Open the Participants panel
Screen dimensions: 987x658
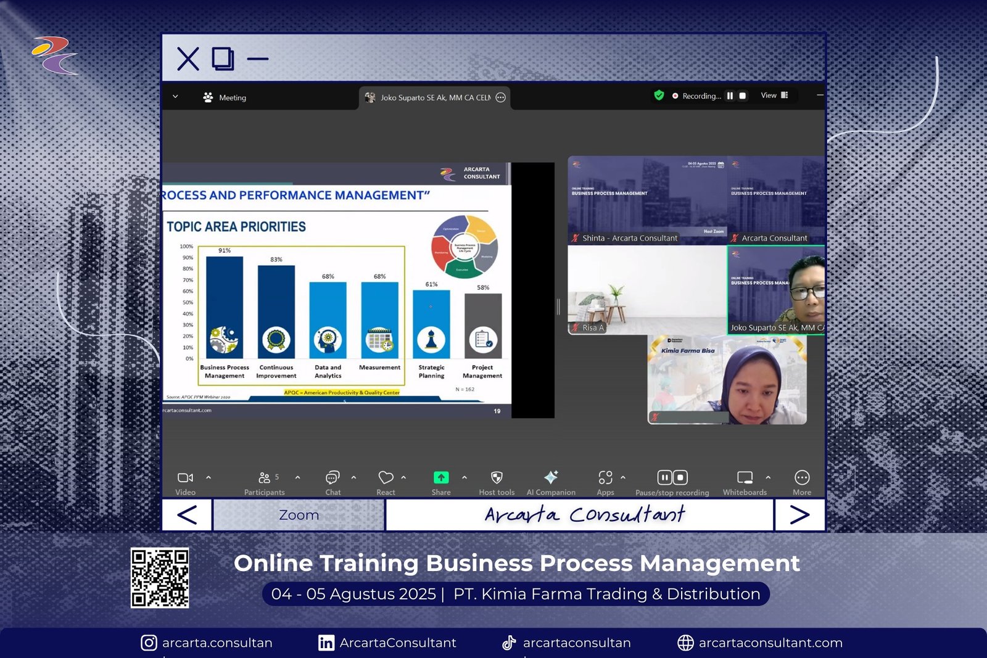265,478
